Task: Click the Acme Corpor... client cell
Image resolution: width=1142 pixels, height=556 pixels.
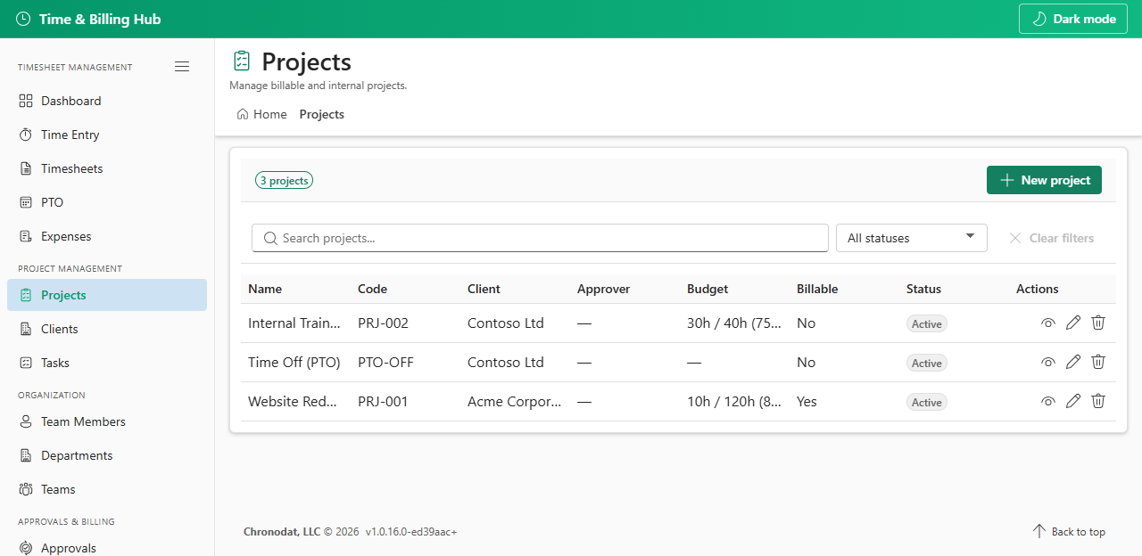Action: coord(515,401)
